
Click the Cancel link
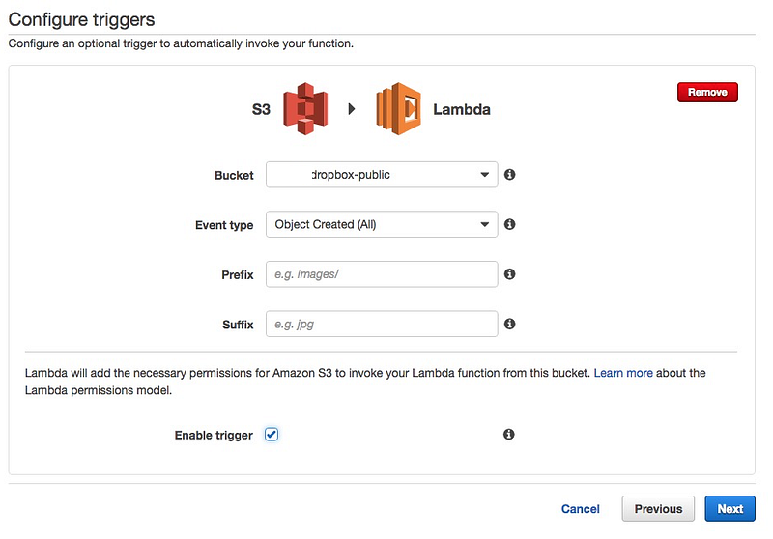tap(581, 509)
